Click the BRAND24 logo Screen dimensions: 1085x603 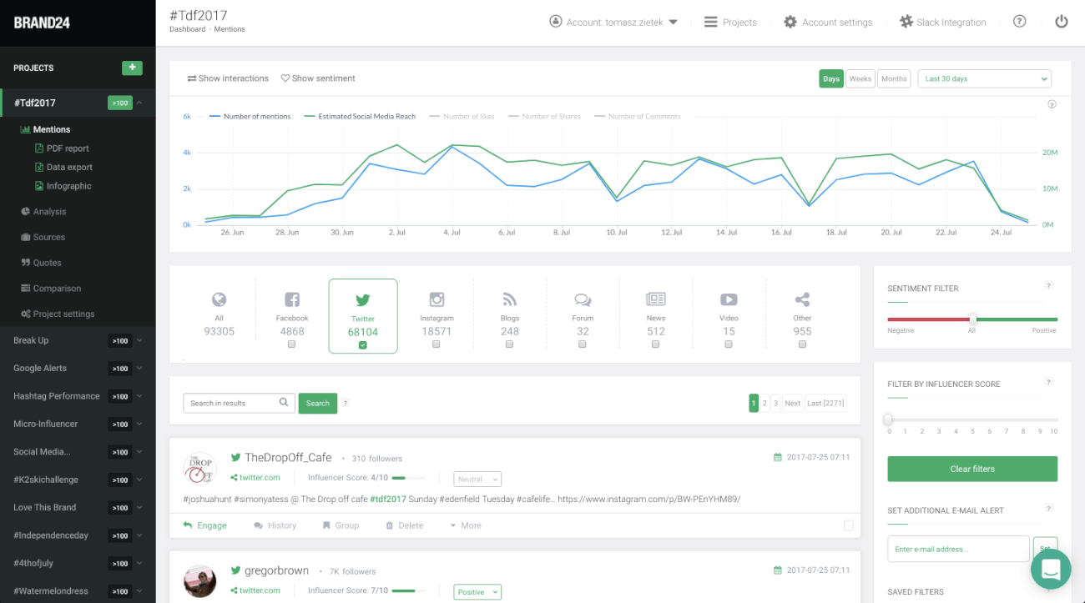coord(40,23)
